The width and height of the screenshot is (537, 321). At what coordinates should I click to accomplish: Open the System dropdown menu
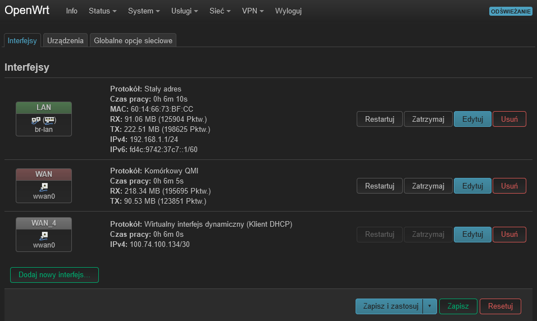click(x=144, y=11)
